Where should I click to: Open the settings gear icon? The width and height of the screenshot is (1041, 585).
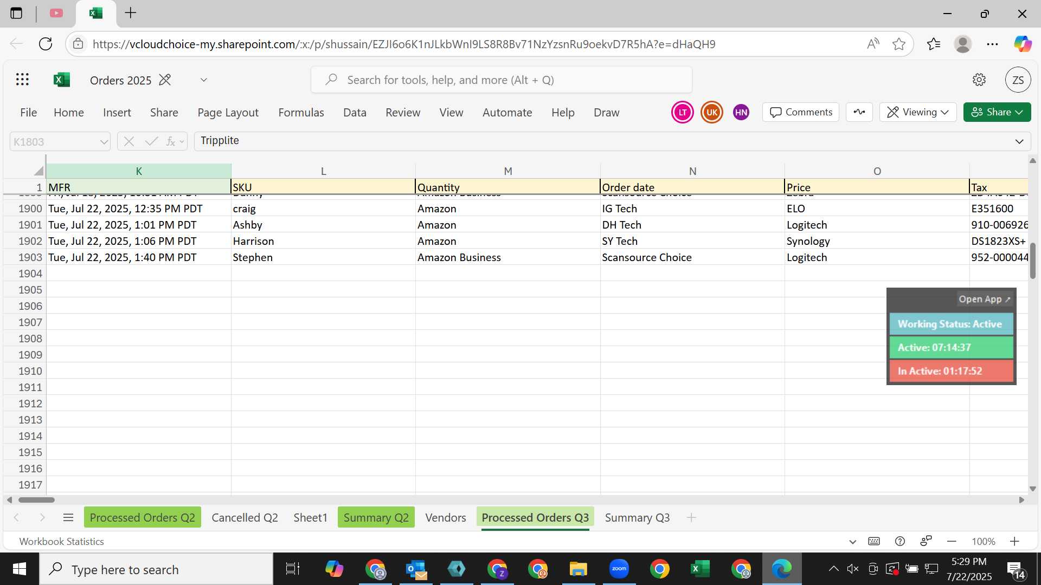[x=979, y=80]
